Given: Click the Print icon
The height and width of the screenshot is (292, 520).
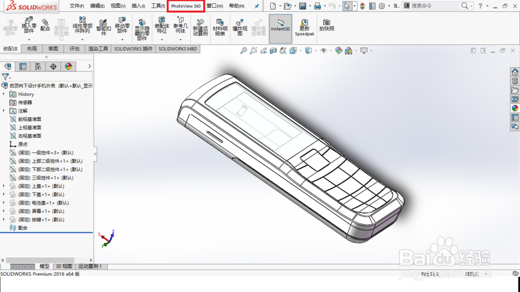Looking at the screenshot, I should coord(317,6).
